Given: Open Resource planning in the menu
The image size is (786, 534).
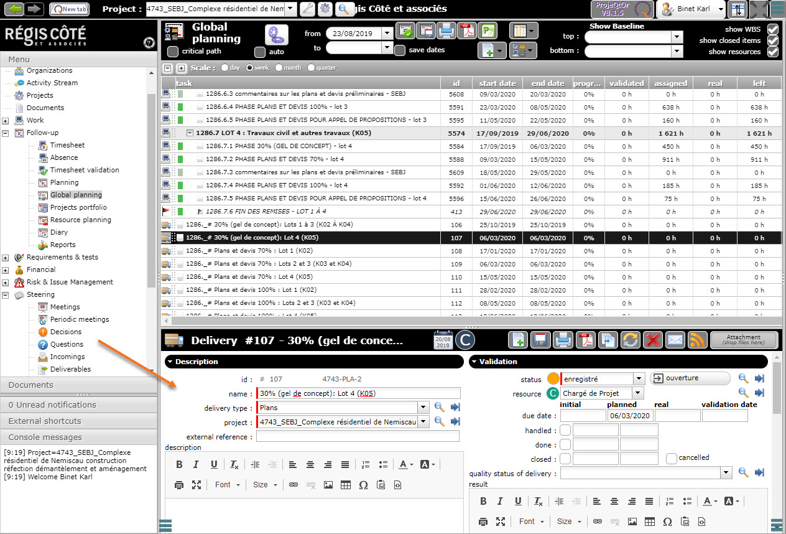Looking at the screenshot, I should pyautogui.click(x=80, y=220).
